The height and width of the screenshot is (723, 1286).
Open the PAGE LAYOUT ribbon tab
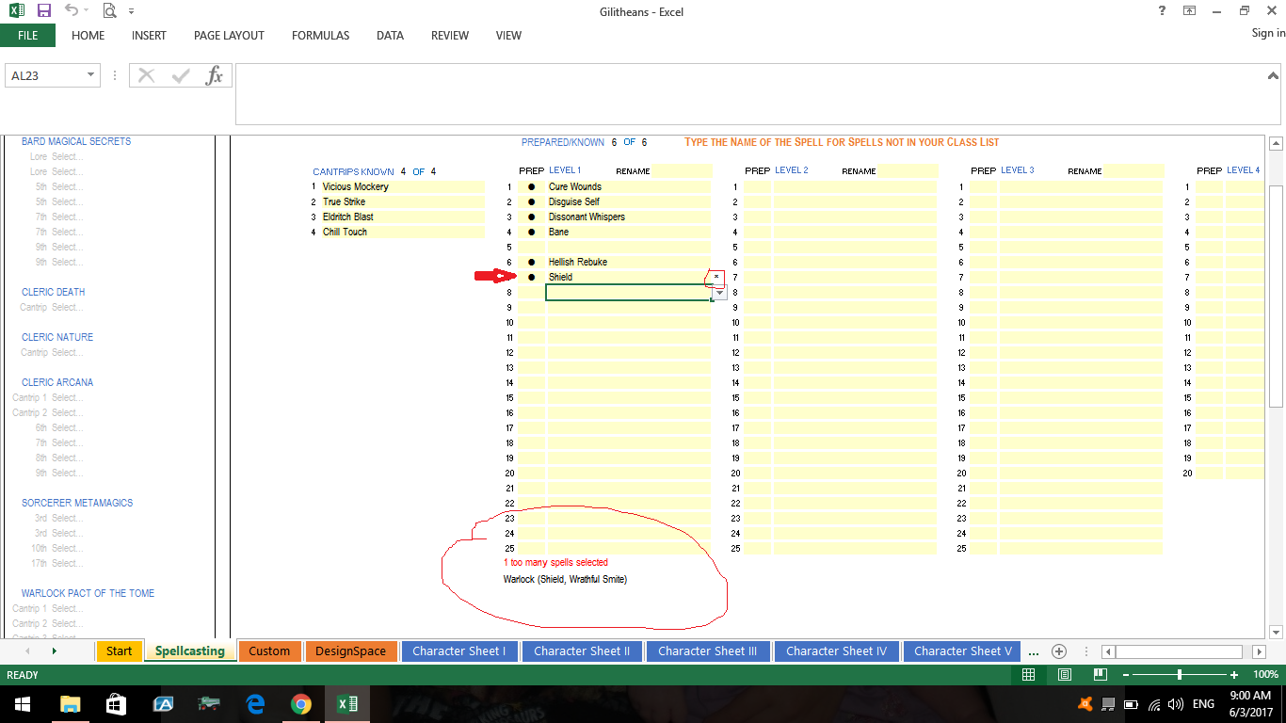(229, 36)
